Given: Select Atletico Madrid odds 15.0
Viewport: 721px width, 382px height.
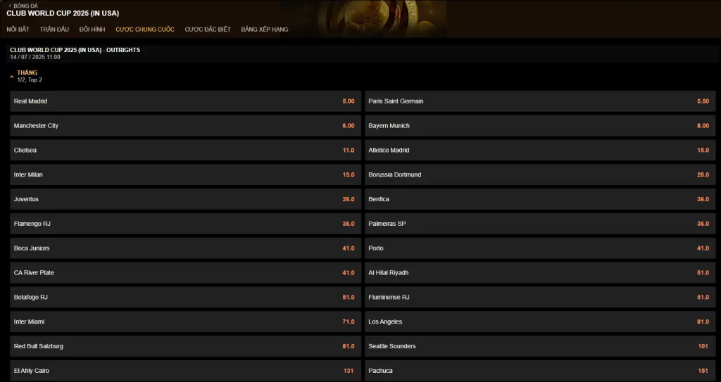Looking at the screenshot, I should (540, 151).
